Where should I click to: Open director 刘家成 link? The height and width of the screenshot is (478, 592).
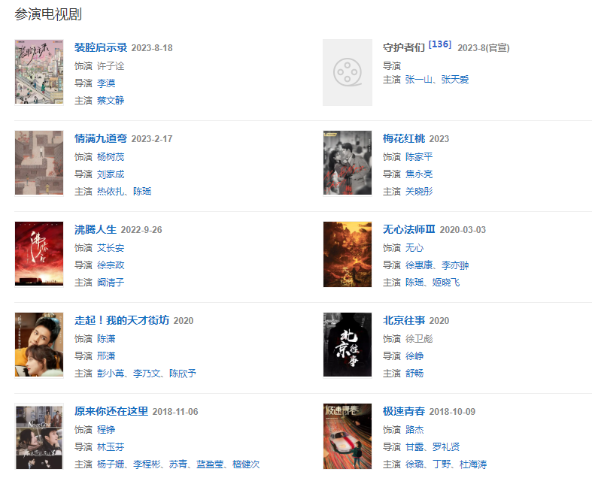pos(111,174)
